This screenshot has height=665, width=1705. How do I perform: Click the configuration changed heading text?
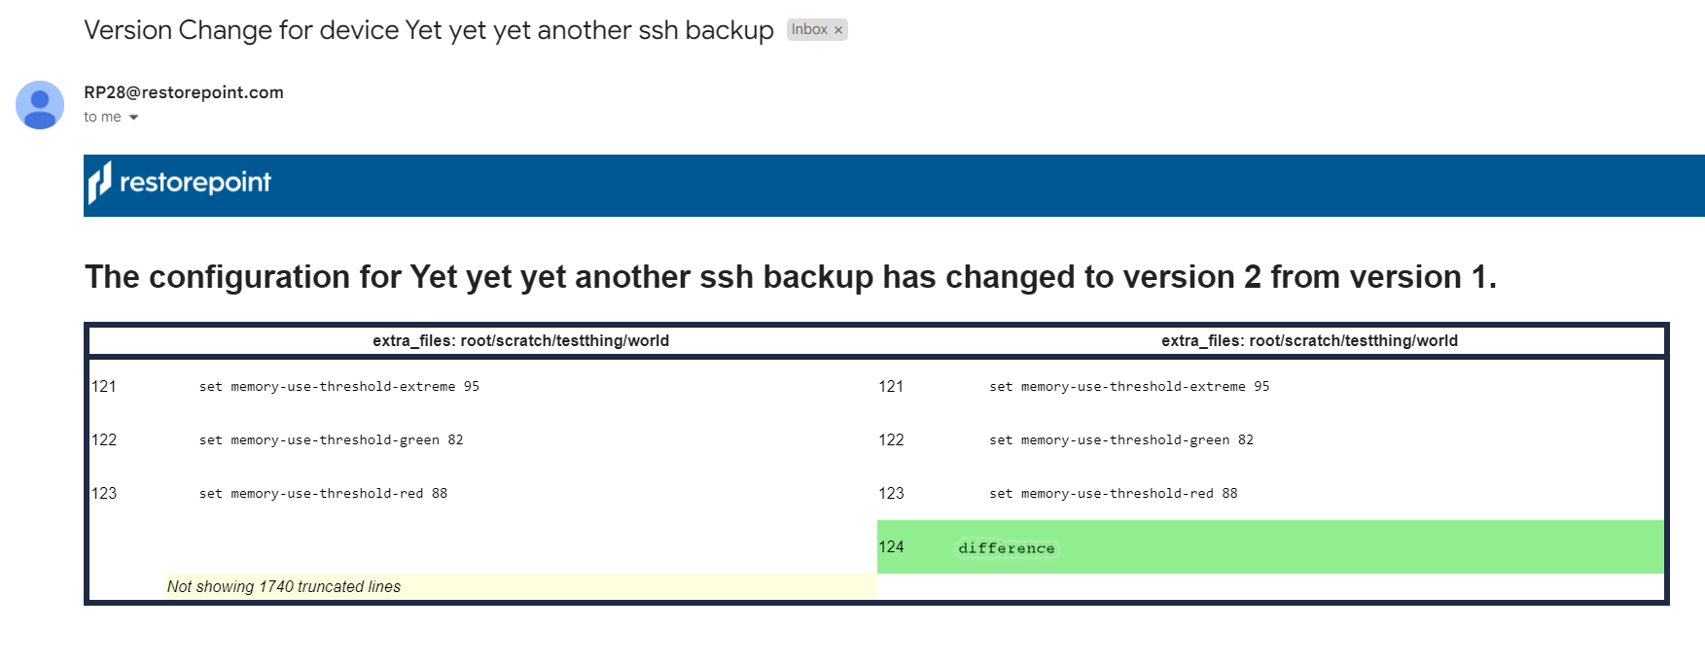click(790, 277)
